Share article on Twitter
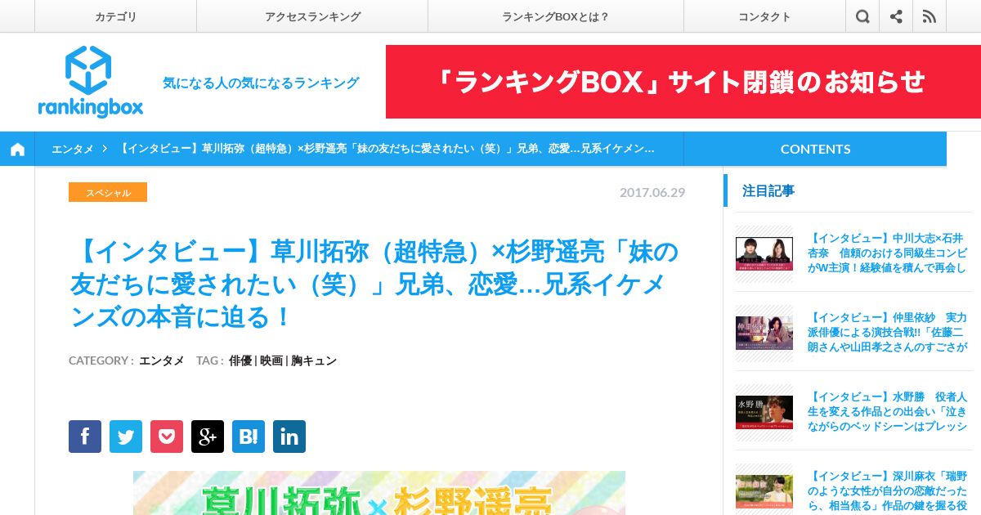The width and height of the screenshot is (981, 515). pyautogui.click(x=126, y=437)
